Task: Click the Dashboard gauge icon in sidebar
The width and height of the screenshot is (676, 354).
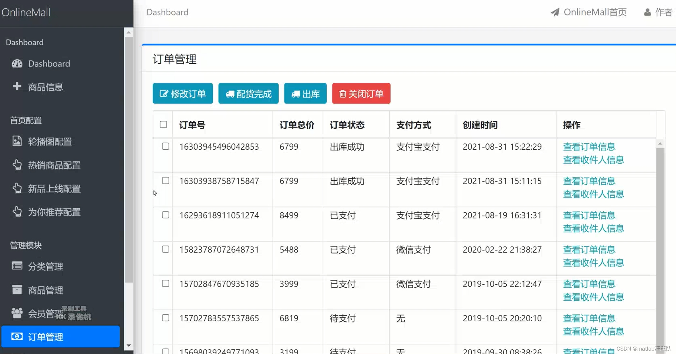Action: 17,63
